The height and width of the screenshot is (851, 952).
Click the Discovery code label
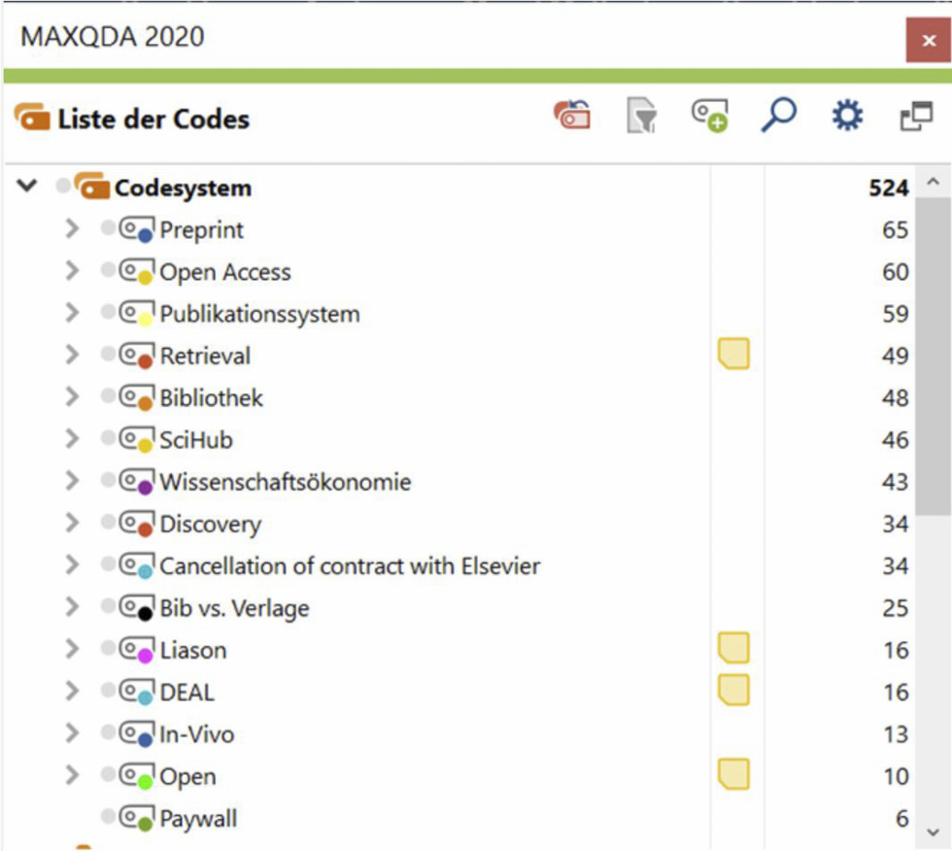211,524
